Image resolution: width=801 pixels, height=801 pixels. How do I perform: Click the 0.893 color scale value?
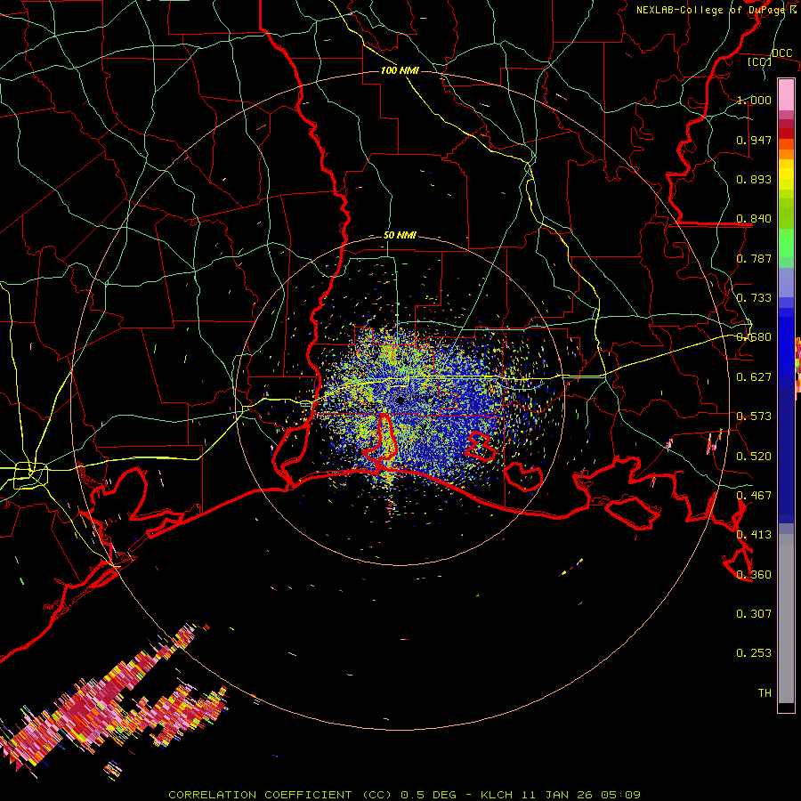pyautogui.click(x=754, y=179)
